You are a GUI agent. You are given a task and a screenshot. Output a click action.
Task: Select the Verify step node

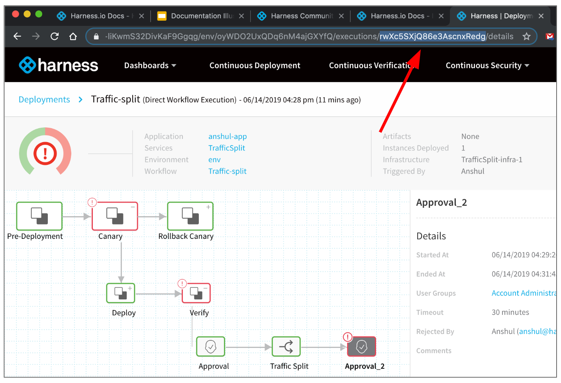196,293
